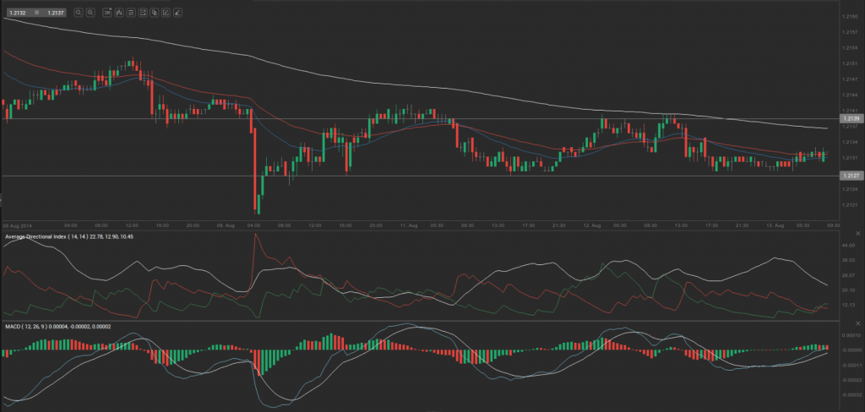Click the 1.2132 bid price

pos(18,13)
